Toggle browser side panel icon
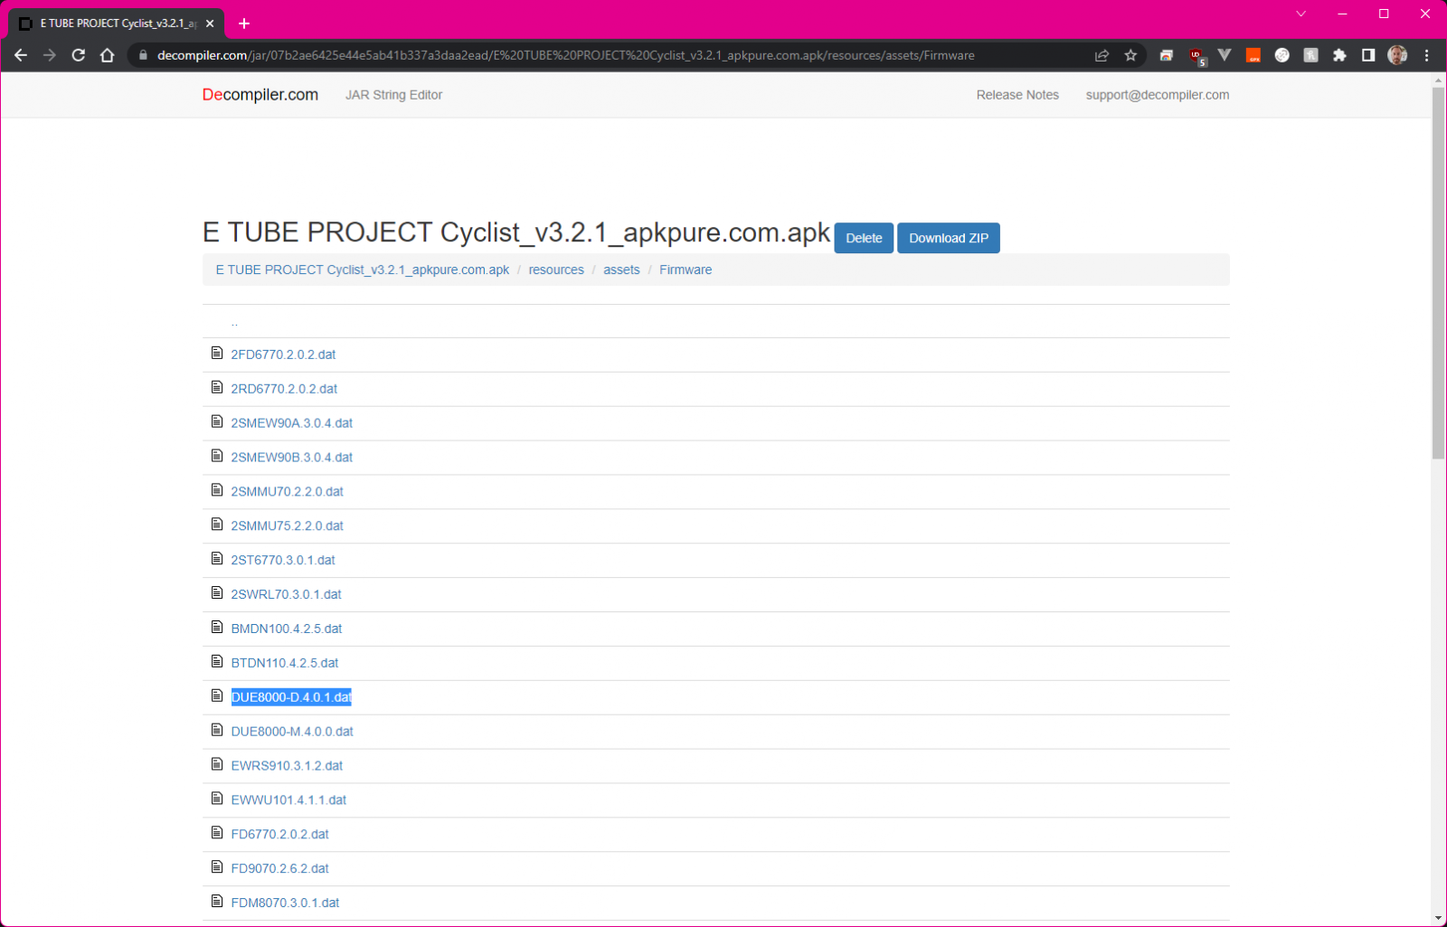 tap(1368, 55)
